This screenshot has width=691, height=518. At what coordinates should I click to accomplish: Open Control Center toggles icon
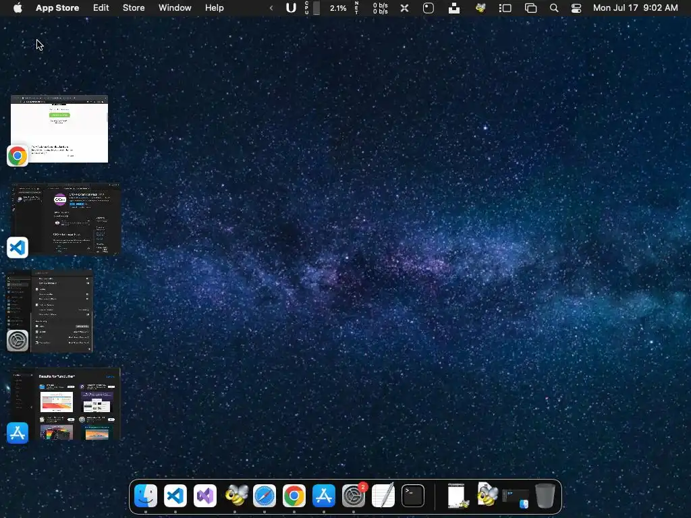(x=576, y=7)
